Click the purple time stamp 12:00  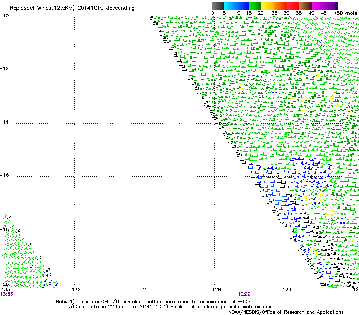click(x=244, y=294)
